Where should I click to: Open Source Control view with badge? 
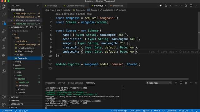coord(4,23)
